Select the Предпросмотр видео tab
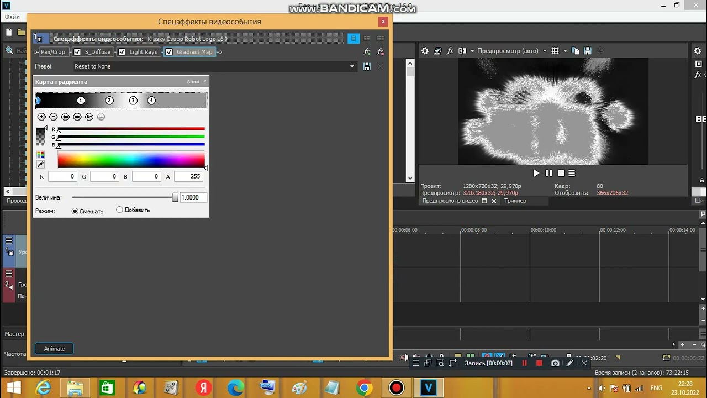707x398 pixels. [x=450, y=201]
